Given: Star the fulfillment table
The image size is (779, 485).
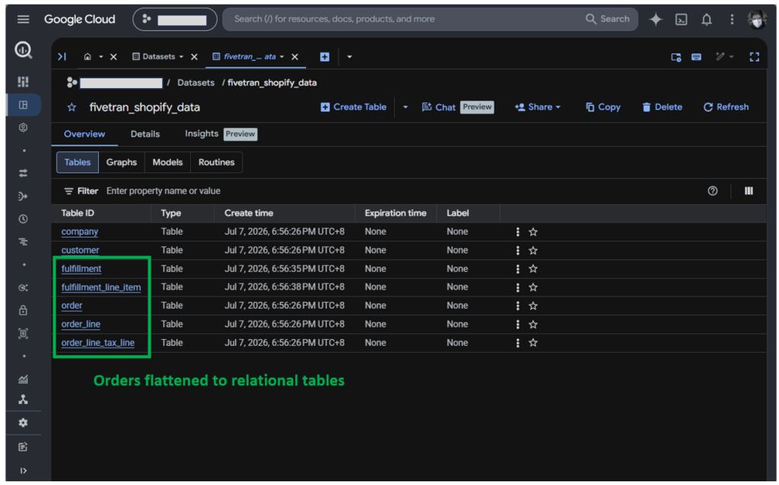Looking at the screenshot, I should [x=533, y=268].
